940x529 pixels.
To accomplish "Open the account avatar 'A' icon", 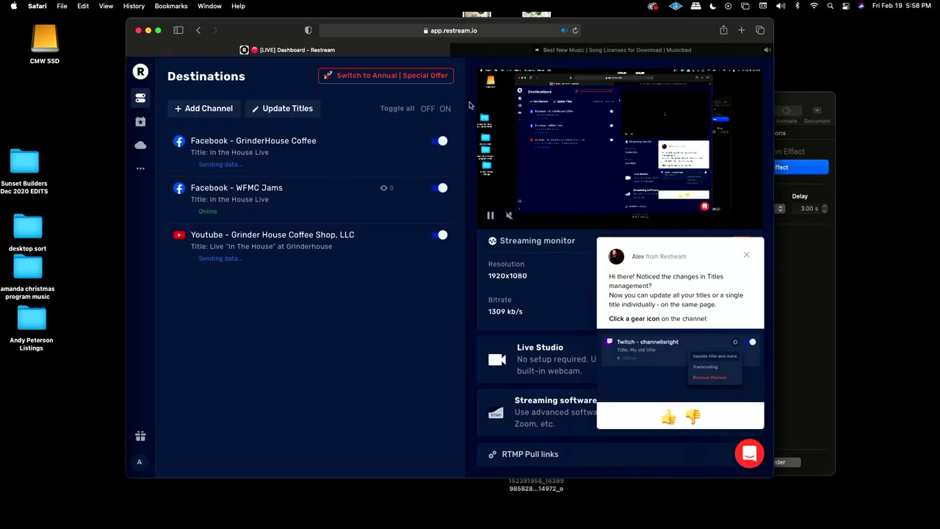I will 140,462.
